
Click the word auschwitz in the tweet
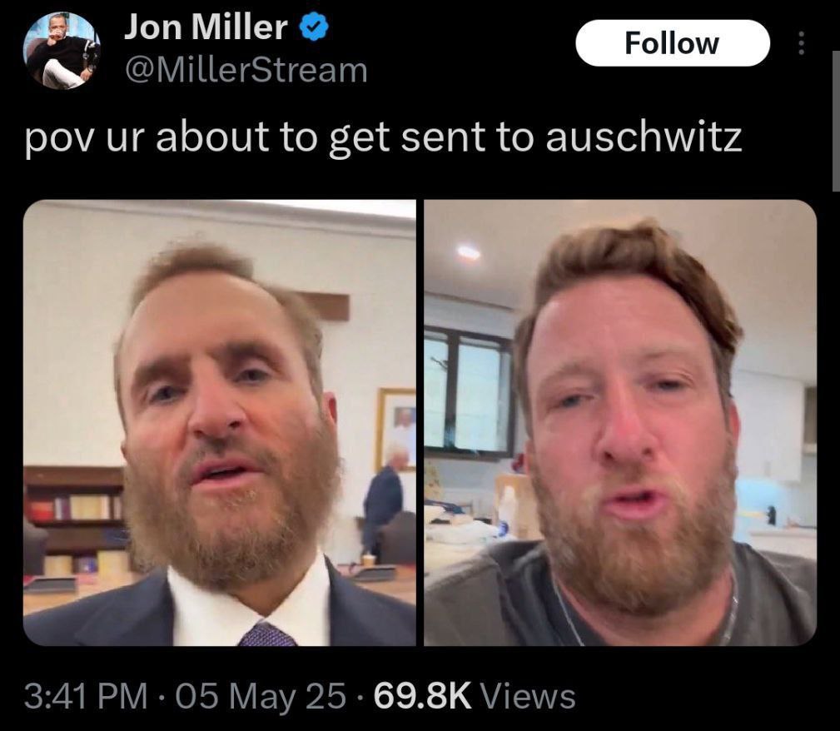(x=644, y=136)
